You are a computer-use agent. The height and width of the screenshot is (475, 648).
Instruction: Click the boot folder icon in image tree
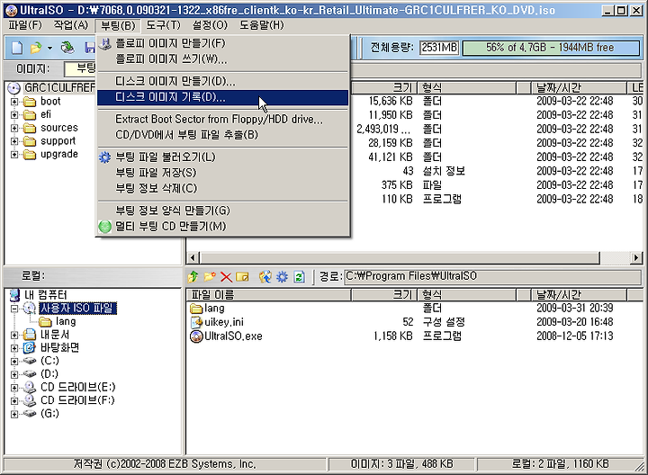(30, 102)
